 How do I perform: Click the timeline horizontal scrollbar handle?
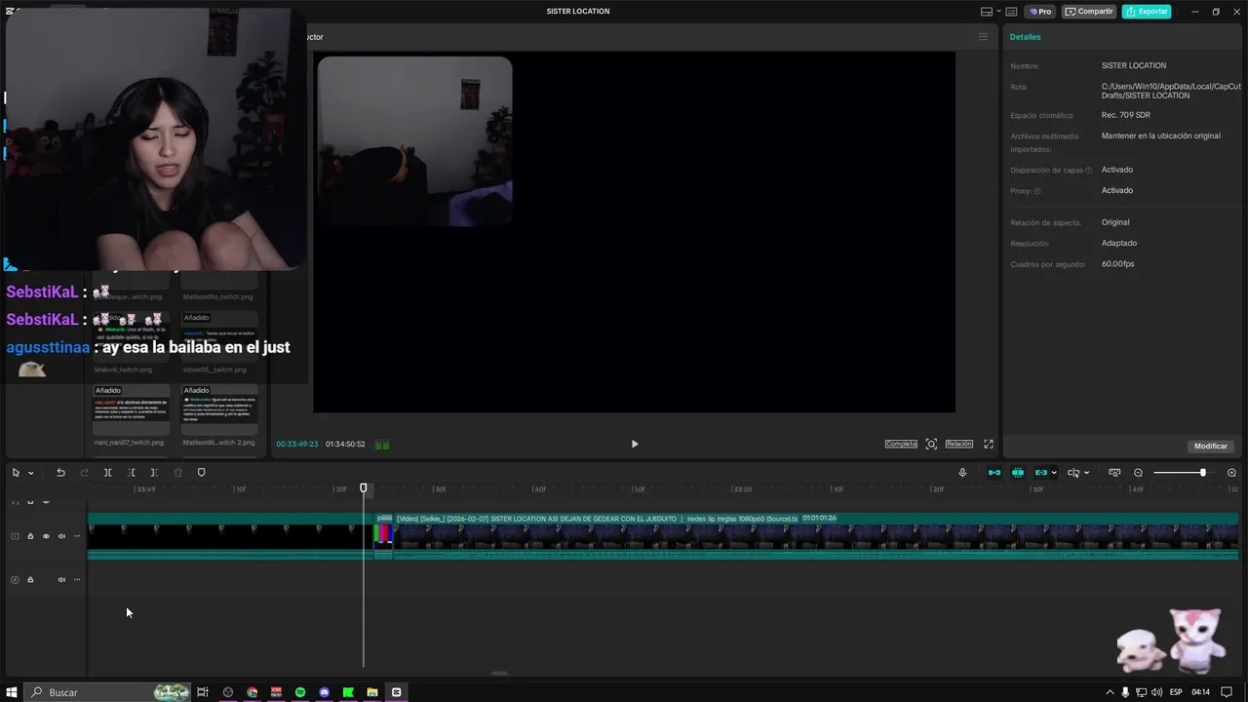499,674
